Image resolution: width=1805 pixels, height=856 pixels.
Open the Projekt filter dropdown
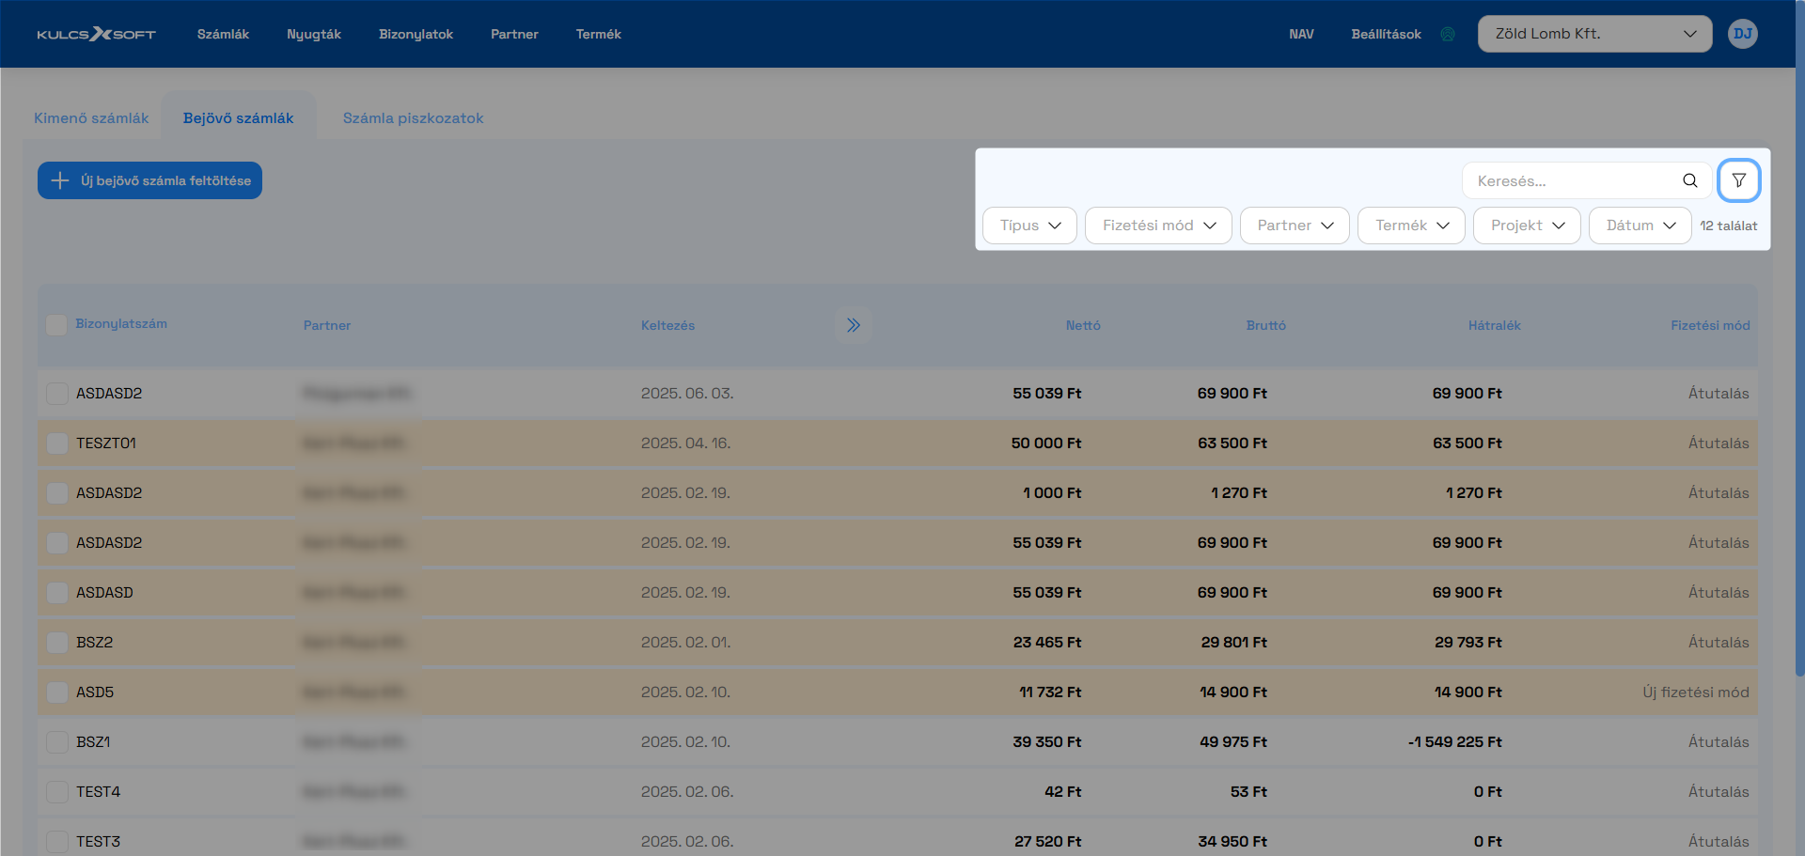1527,226
